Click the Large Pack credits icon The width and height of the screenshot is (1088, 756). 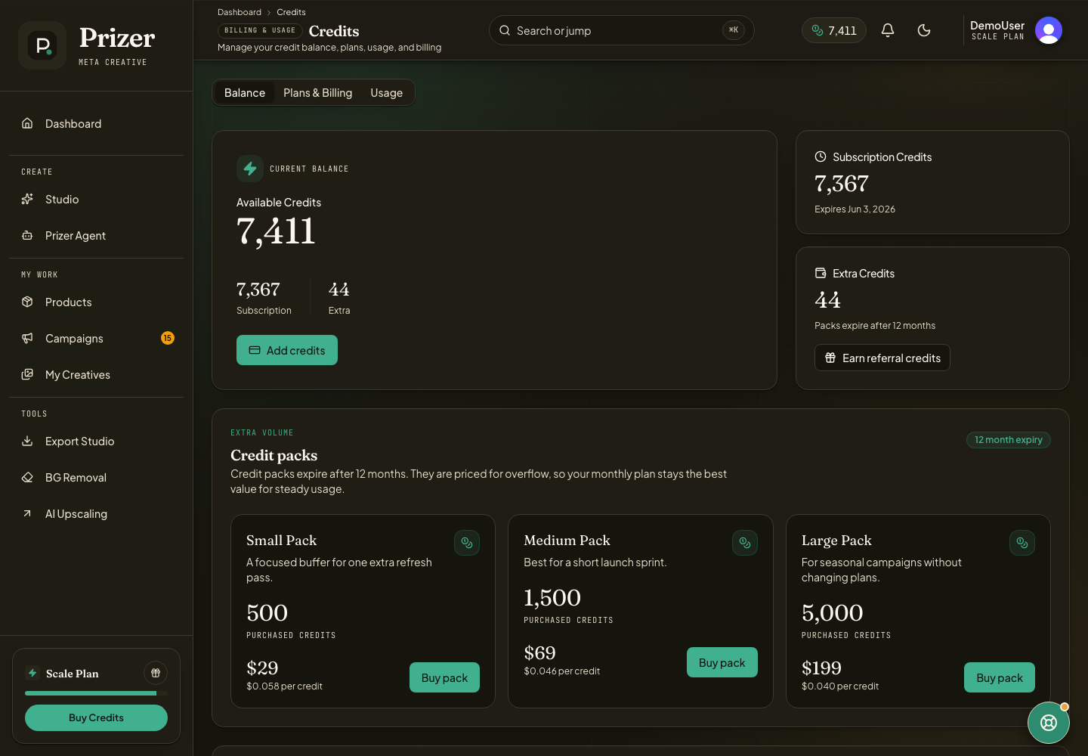click(1022, 543)
